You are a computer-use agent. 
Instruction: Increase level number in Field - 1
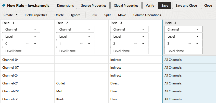(35, 44)
